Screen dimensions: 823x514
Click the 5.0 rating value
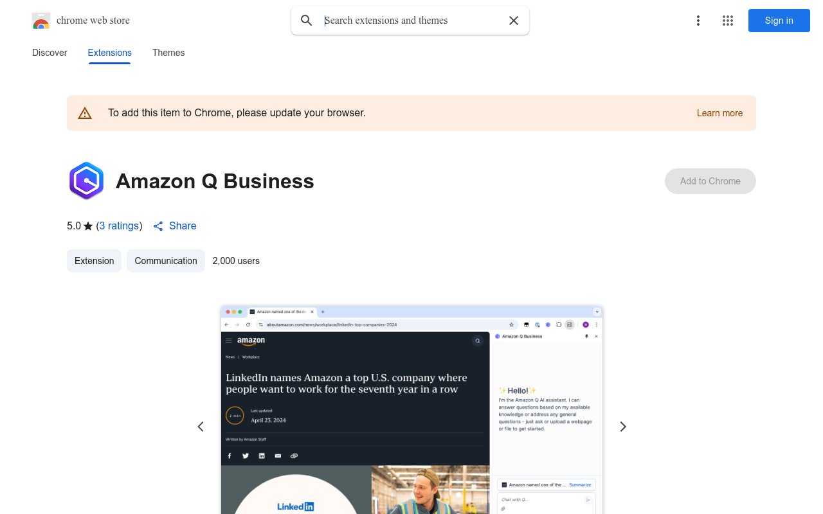74,226
